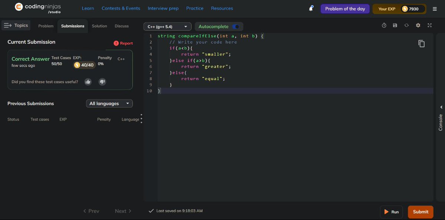The height and width of the screenshot is (220, 445).
Task: Submit the solution with the Submit button
Action: [x=420, y=211]
